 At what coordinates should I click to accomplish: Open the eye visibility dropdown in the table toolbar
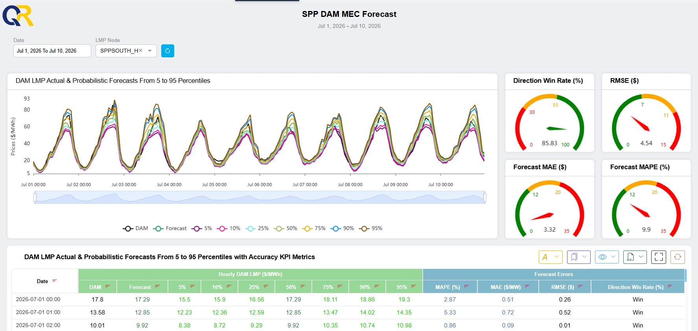point(607,257)
